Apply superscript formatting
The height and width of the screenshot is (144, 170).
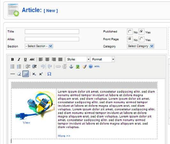point(41,74)
